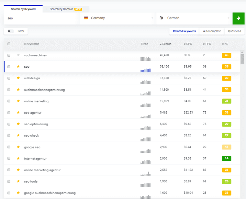
Task: Select the internetagentur keyword
Action: [35, 159]
